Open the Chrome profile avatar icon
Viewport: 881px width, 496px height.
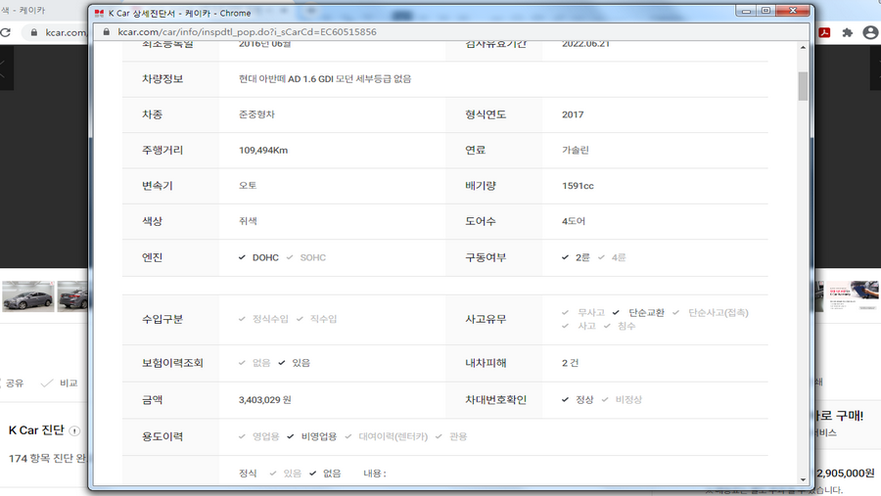point(870,32)
